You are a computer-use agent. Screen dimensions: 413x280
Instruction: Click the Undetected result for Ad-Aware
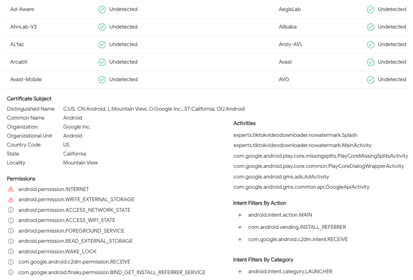123,9
